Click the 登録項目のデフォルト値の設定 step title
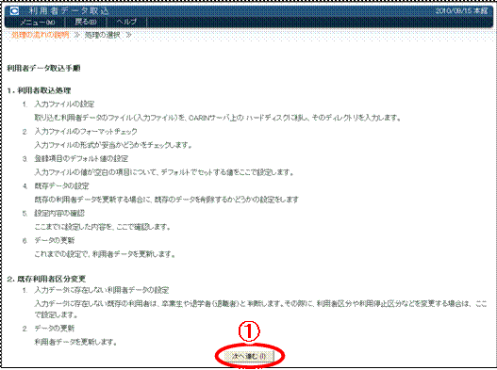This screenshot has height=370, width=497. coord(81,158)
